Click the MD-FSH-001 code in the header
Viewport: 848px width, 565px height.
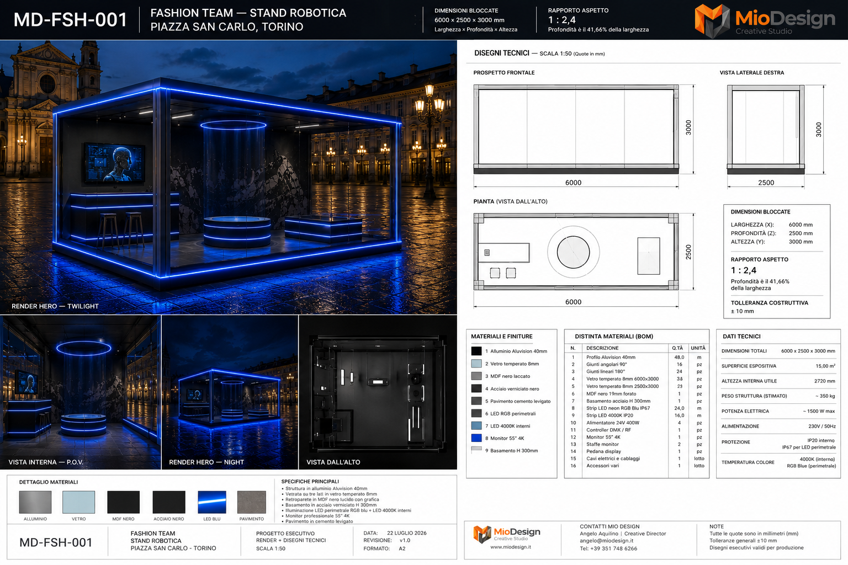pyautogui.click(x=71, y=20)
